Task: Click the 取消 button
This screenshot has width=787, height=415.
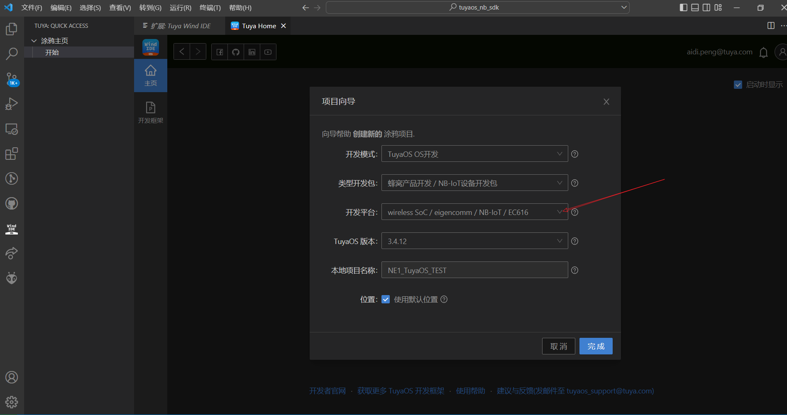Action: click(x=558, y=346)
